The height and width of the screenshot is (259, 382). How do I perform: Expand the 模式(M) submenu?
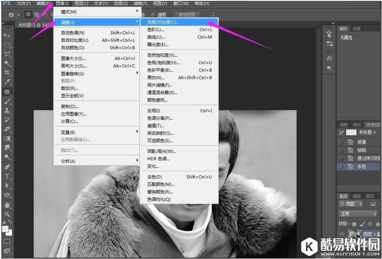[x=96, y=11]
